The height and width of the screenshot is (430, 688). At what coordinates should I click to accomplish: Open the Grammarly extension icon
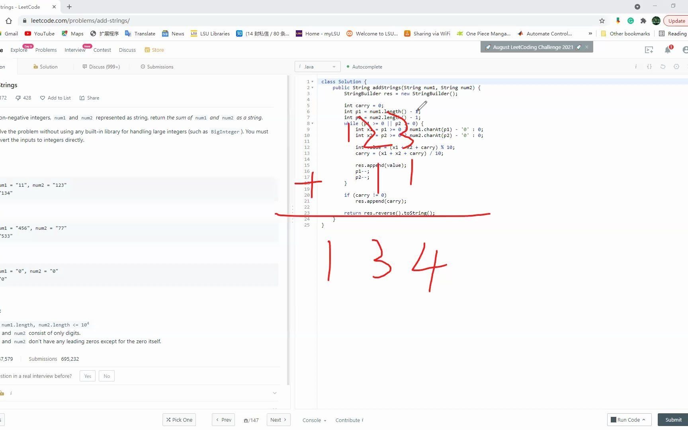631,21
